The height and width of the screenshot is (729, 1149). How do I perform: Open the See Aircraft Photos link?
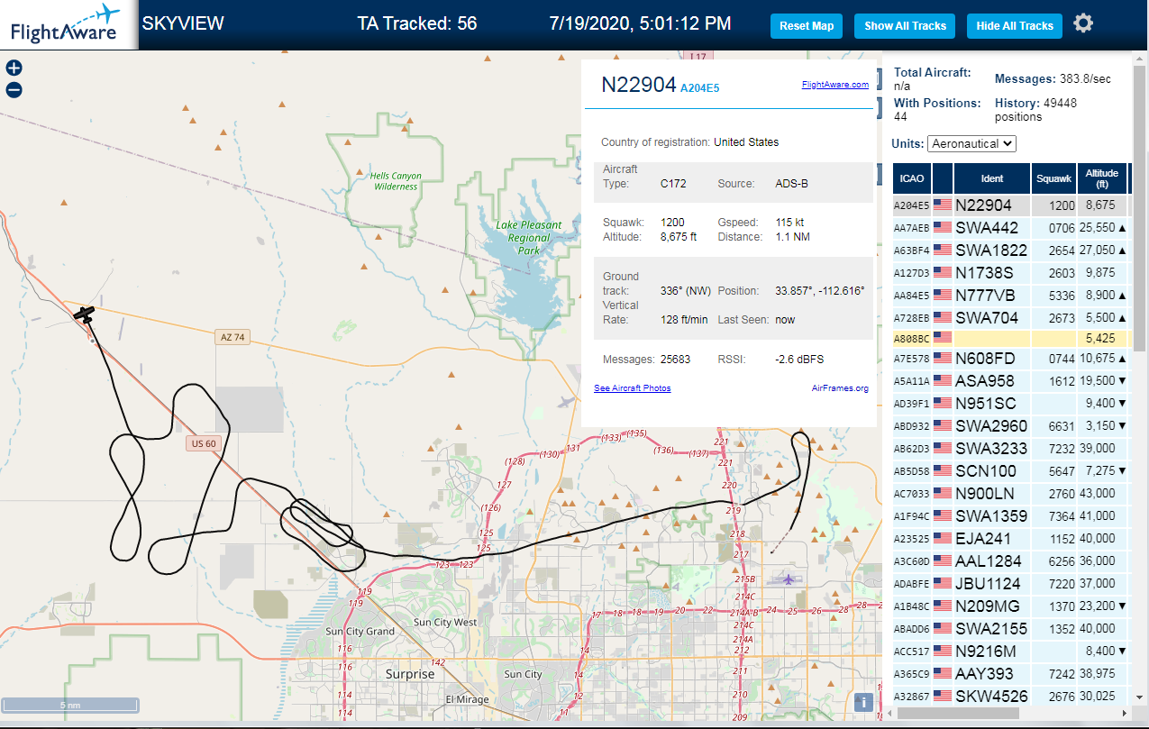point(633,388)
